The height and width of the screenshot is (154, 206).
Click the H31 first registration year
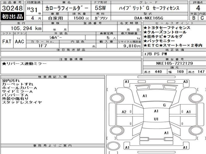click(x=32, y=10)
